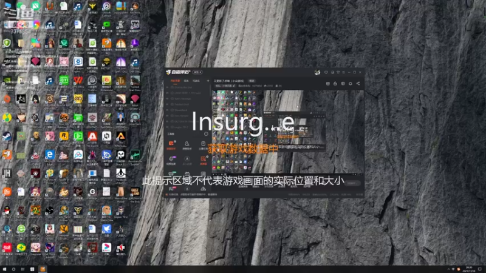This screenshot has width=486, height=273.
Task: Collapse the toolbox panel circle button
Action: (206, 134)
